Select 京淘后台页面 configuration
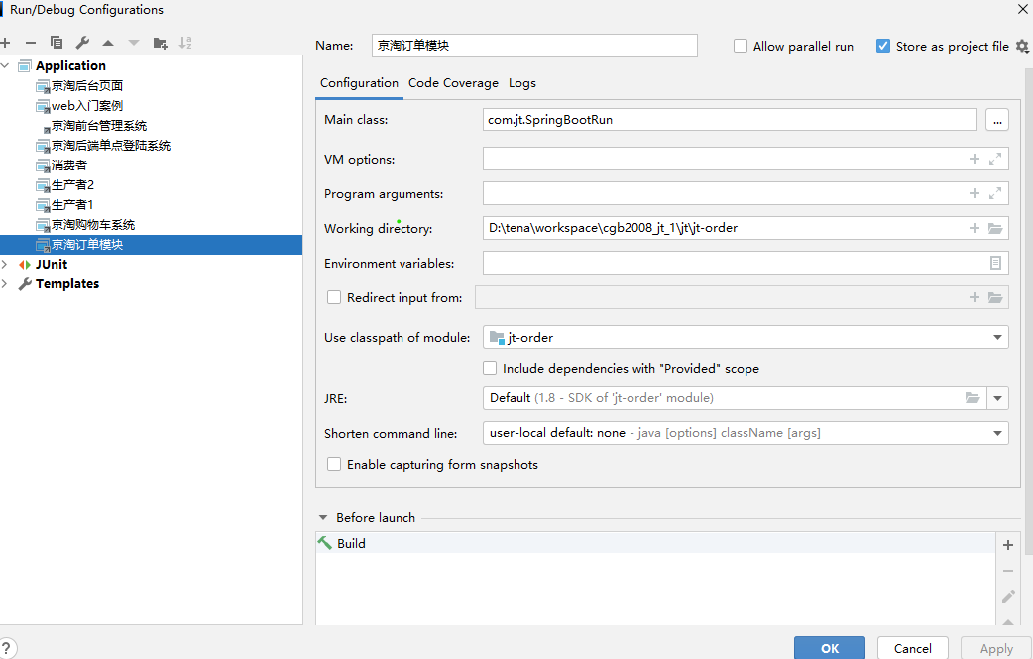1033x659 pixels. [87, 85]
